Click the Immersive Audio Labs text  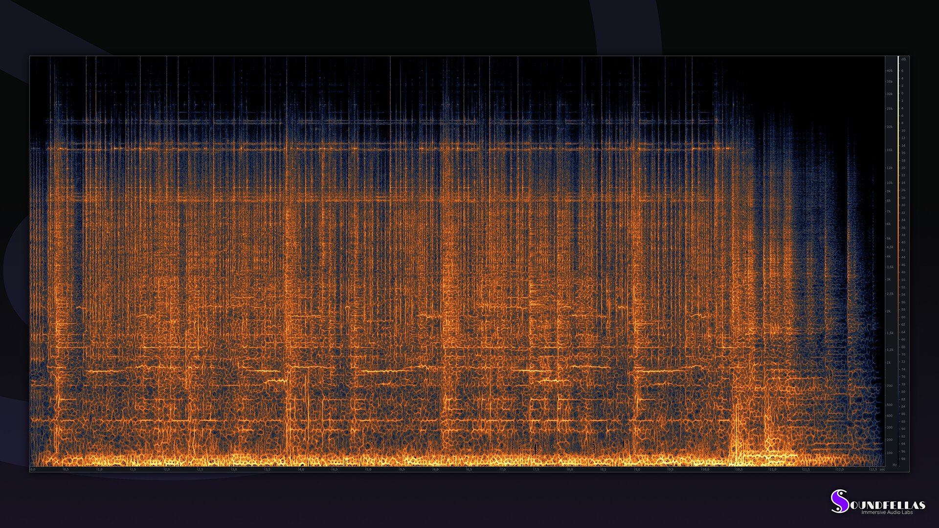[x=887, y=512]
